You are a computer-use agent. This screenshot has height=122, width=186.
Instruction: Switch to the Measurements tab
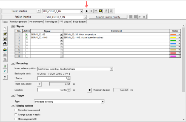coord(36,22)
